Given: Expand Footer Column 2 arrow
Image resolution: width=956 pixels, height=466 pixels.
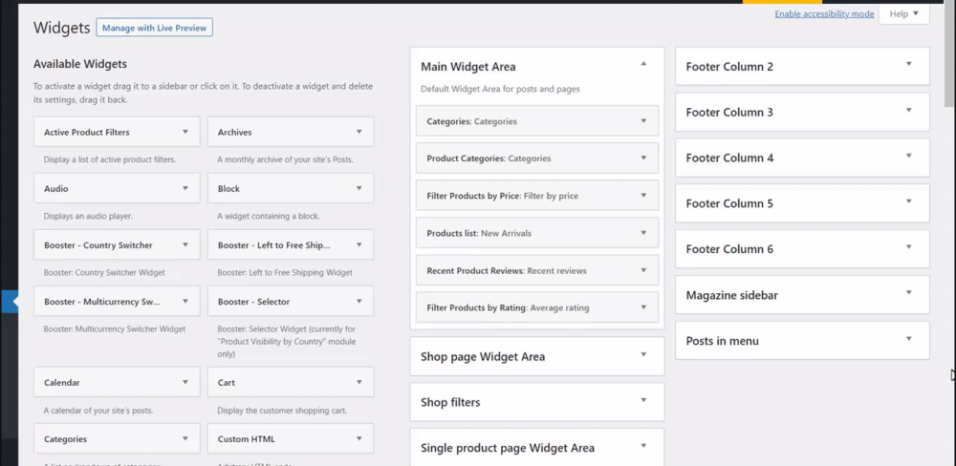Looking at the screenshot, I should [x=908, y=65].
